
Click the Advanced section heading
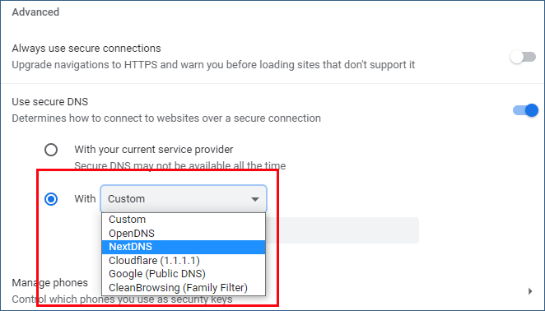point(35,12)
